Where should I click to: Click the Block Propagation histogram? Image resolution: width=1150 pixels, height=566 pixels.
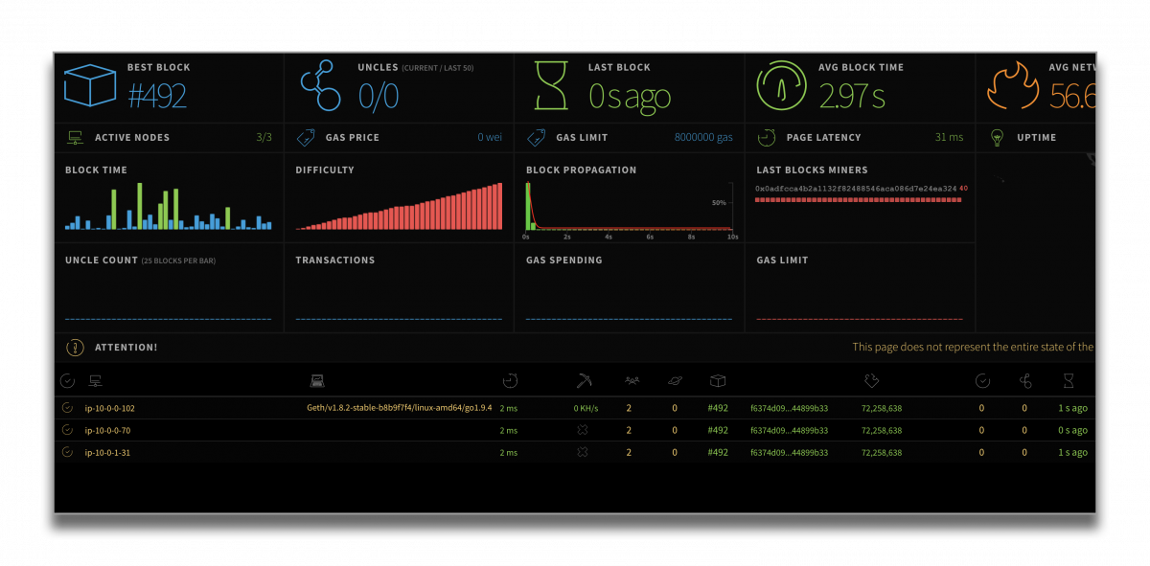631,207
